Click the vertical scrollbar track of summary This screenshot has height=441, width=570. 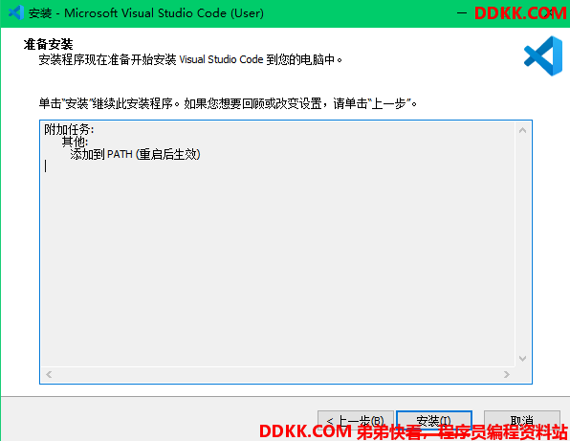pos(522,244)
